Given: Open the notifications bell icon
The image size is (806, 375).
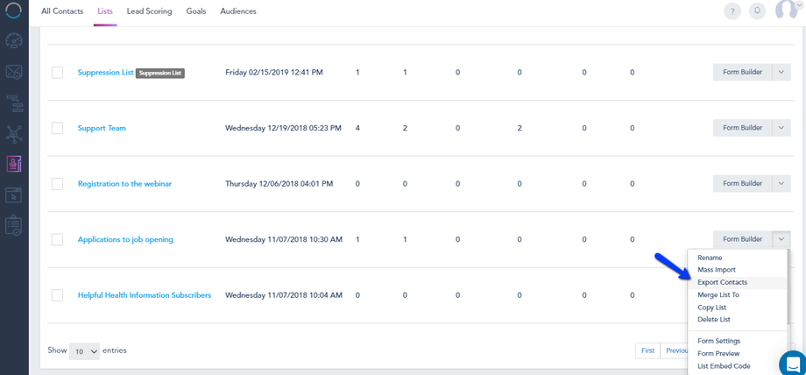Looking at the screenshot, I should [x=757, y=11].
